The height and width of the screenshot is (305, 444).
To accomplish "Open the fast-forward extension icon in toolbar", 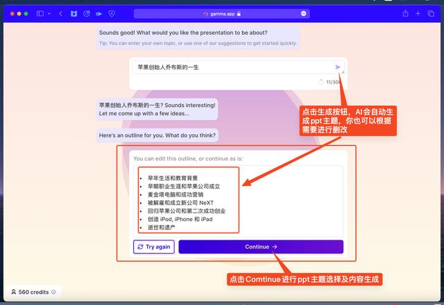I will 99,14.
